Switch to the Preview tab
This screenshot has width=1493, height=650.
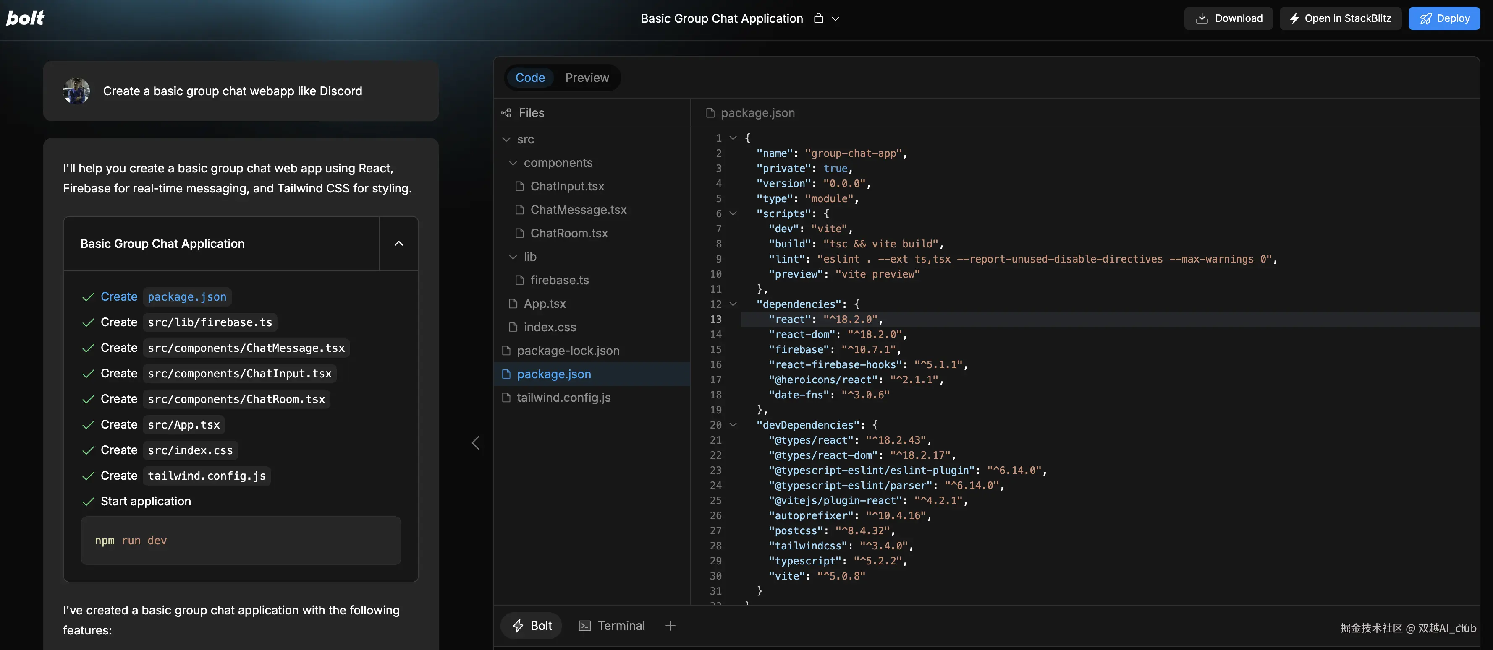click(587, 78)
